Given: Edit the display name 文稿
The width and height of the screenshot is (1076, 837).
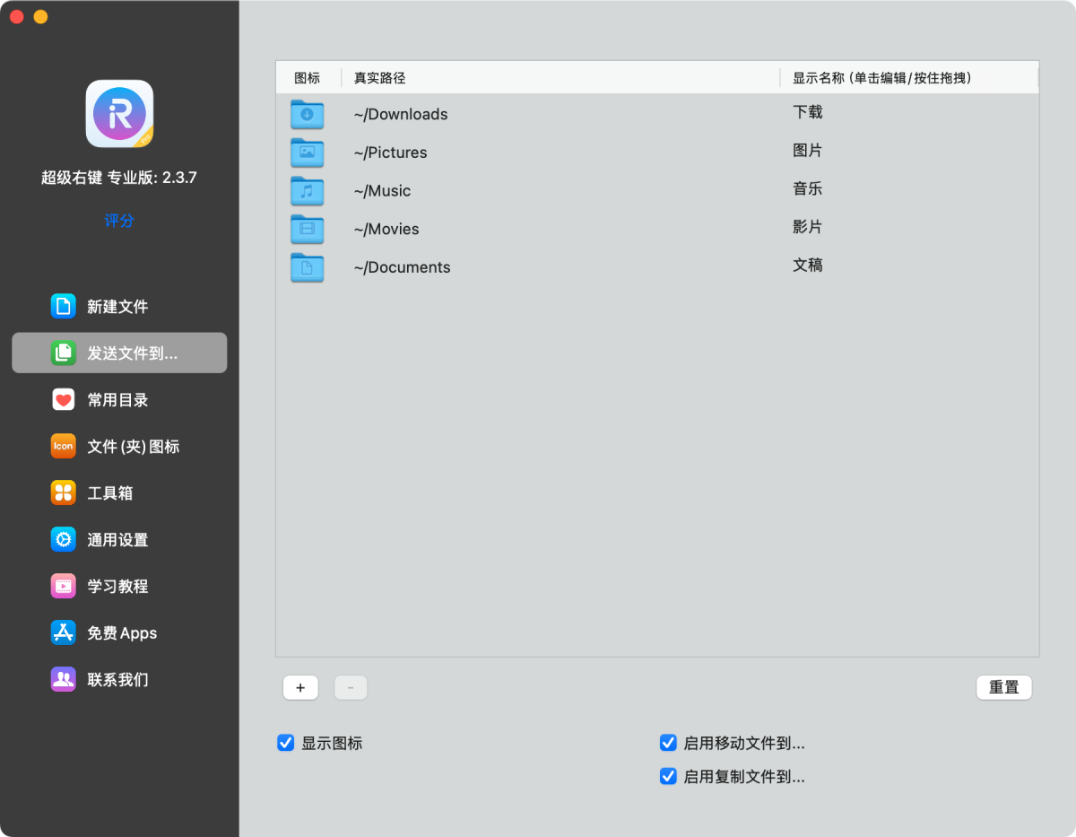Looking at the screenshot, I should [808, 266].
